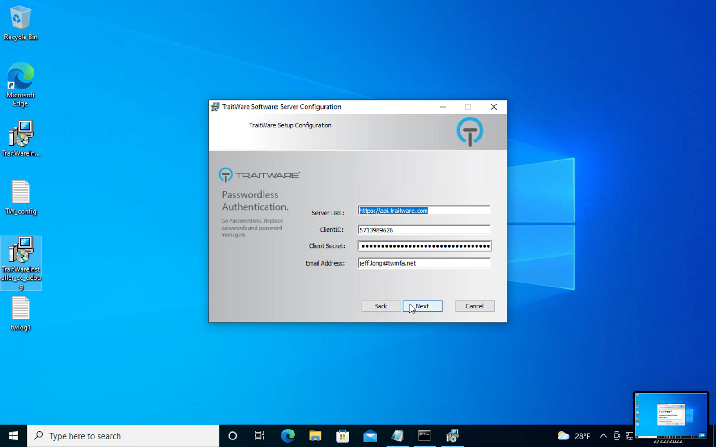Open the Recycle Bin desktop icon
This screenshot has width=716, height=447.
pos(21,23)
